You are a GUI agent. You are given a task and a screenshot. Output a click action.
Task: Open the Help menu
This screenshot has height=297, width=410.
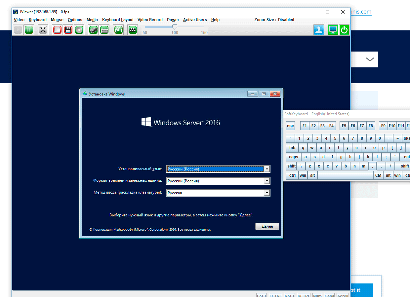pyautogui.click(x=215, y=20)
